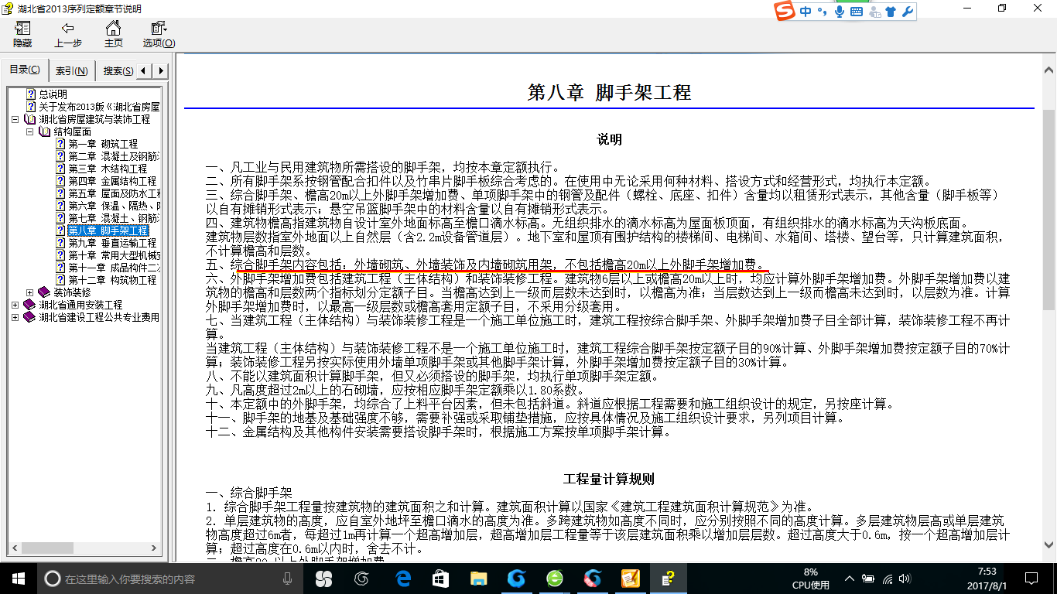
Task: Open File Explorer from taskbar
Action: pyautogui.click(x=479, y=579)
